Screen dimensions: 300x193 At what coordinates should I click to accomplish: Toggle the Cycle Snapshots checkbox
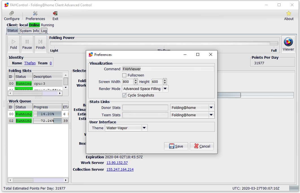pos(124,95)
